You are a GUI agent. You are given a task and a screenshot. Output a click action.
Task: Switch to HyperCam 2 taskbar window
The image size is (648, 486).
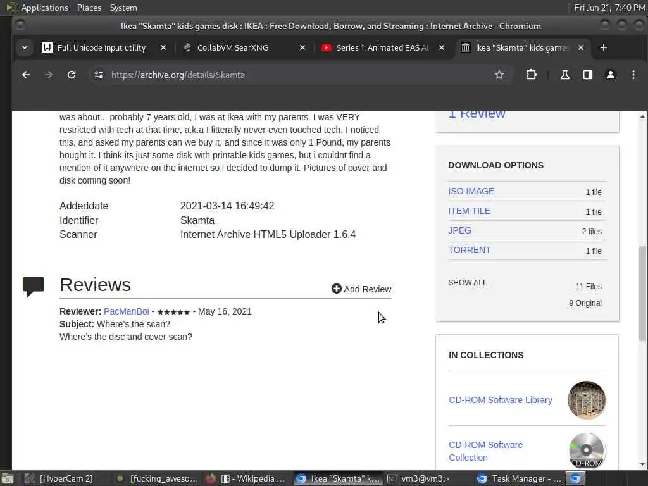tap(58, 478)
